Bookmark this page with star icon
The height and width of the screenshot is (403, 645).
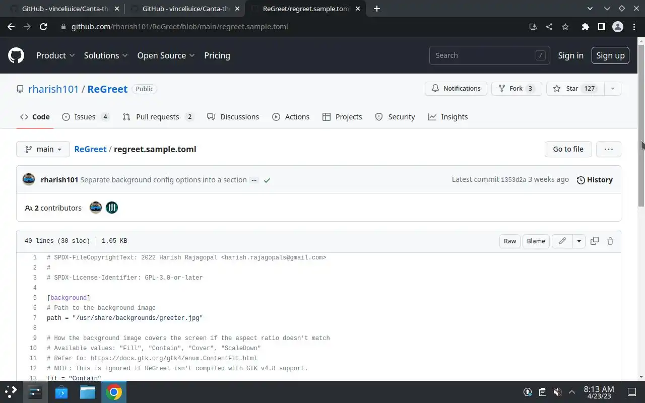(565, 27)
